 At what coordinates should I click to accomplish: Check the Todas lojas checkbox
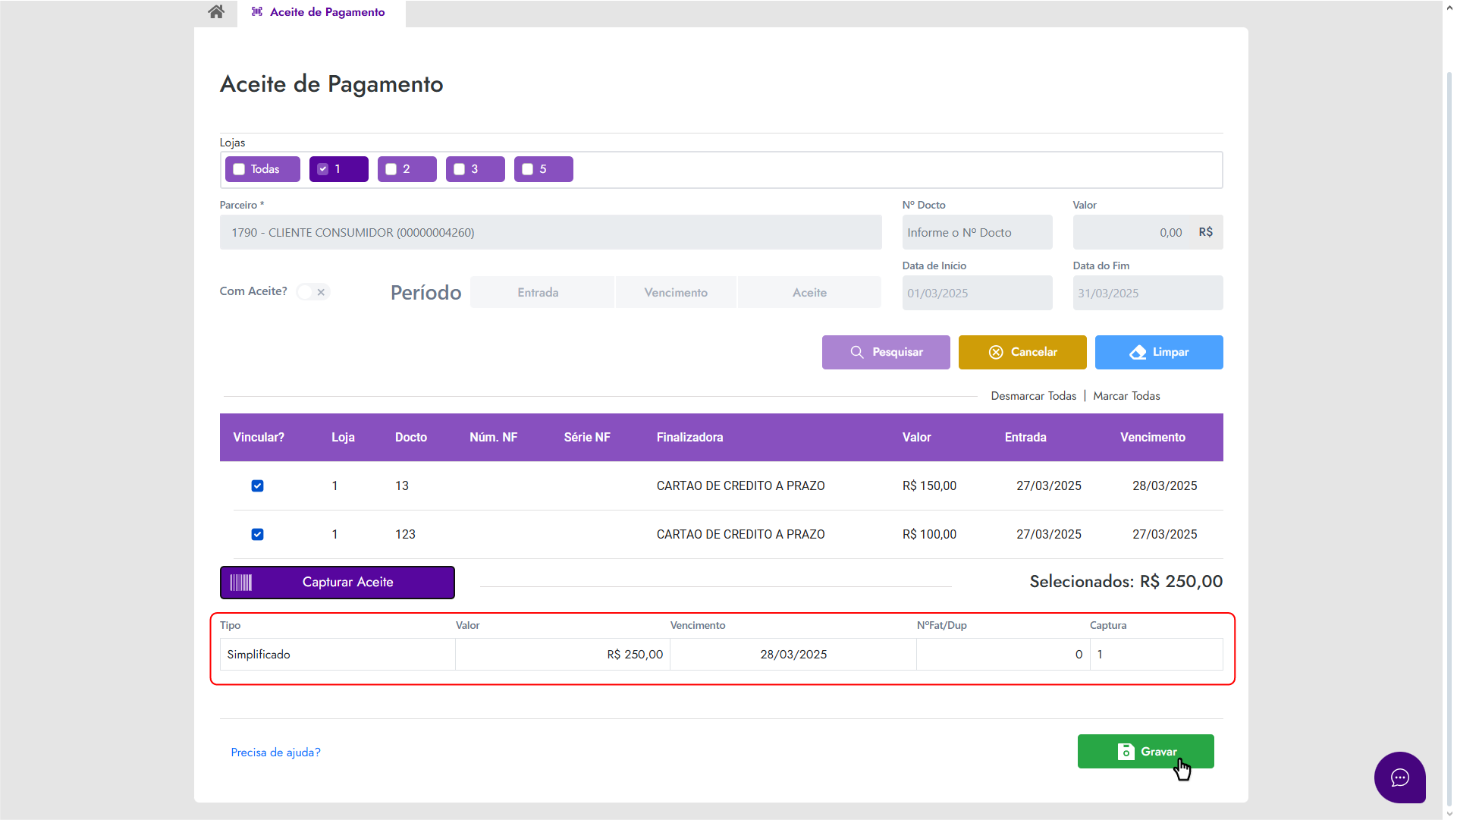(x=239, y=169)
